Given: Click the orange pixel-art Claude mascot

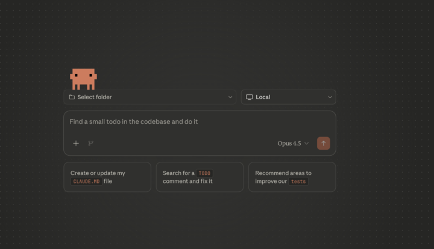Looking at the screenshot, I should (x=83, y=79).
